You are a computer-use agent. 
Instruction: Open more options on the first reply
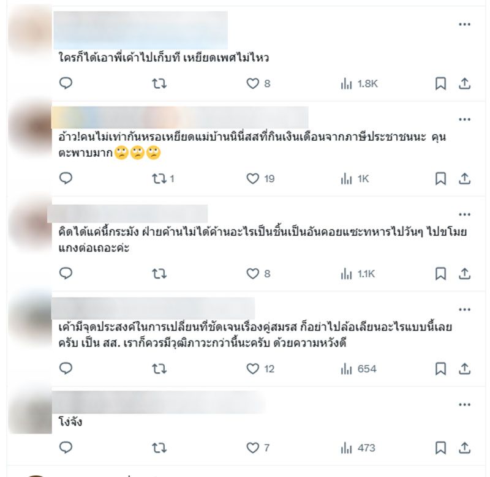(464, 24)
